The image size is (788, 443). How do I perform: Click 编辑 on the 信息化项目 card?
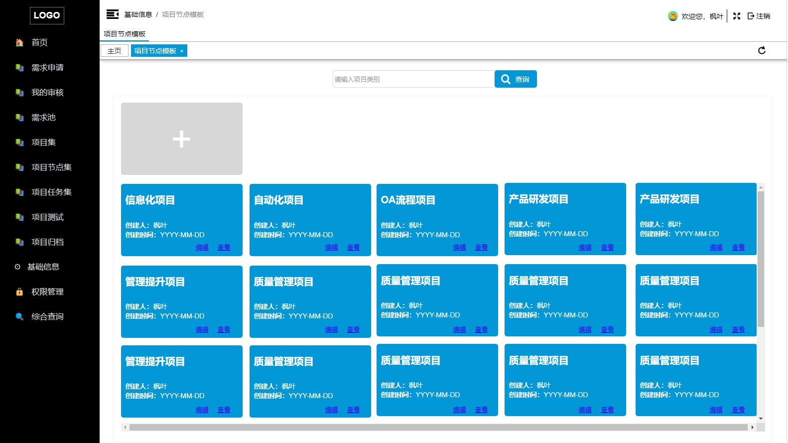[202, 247]
